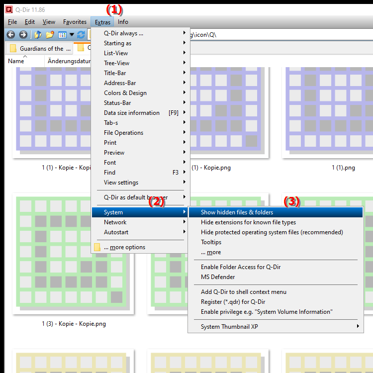Click file name (1) - Kopie.png

click(211, 168)
